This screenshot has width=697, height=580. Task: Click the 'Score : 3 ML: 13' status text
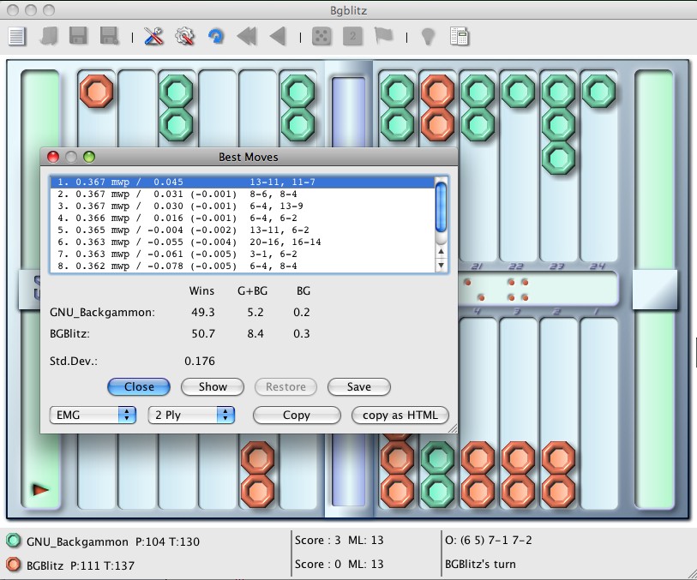tap(339, 540)
